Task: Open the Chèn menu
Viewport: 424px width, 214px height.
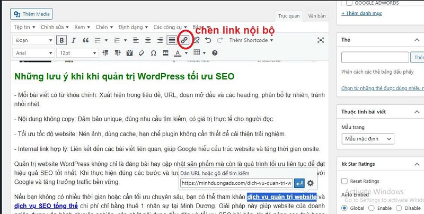Action: [104, 27]
